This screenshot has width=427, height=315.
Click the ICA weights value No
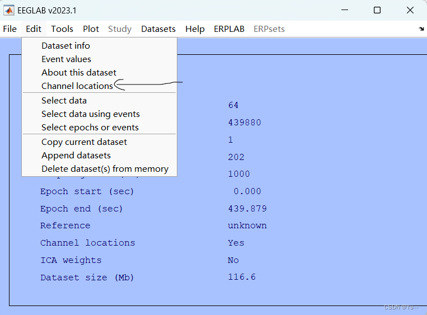[x=233, y=260]
